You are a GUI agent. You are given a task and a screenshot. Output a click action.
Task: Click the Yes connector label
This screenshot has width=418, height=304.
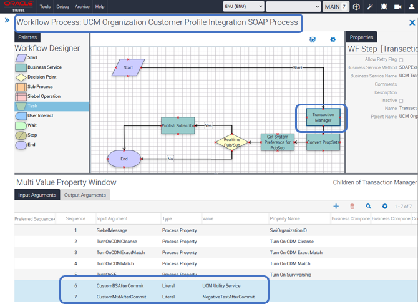(x=208, y=125)
